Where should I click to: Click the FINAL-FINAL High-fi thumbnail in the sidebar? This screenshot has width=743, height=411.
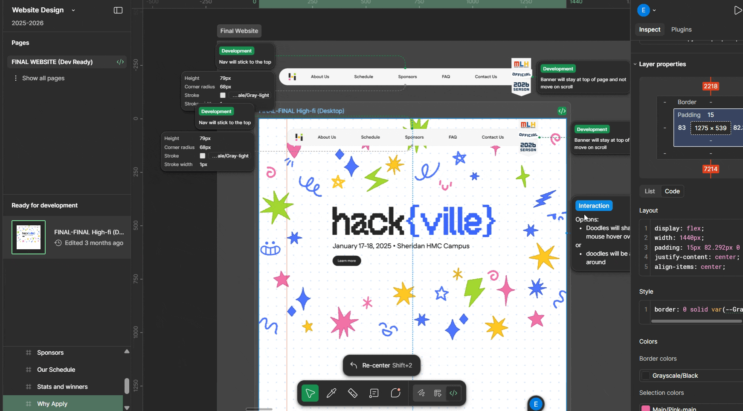click(28, 237)
